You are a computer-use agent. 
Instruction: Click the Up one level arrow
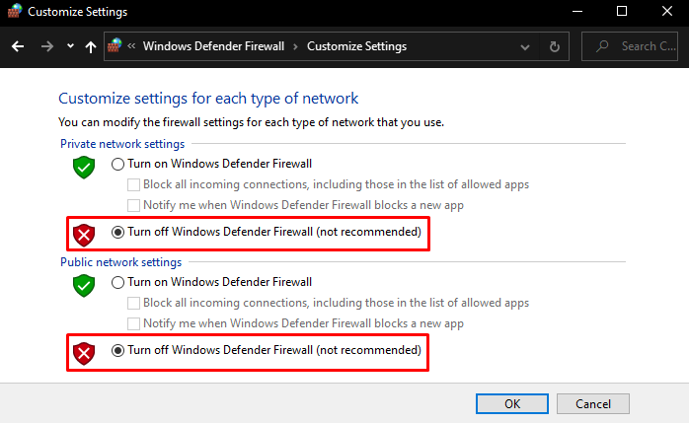click(x=91, y=46)
